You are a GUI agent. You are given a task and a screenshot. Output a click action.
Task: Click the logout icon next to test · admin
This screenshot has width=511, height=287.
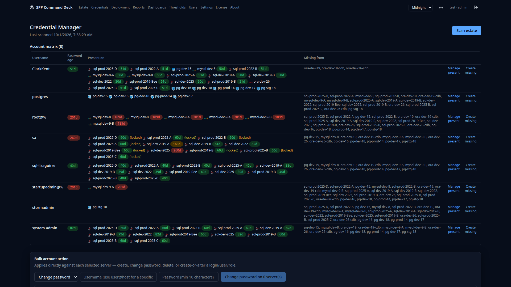click(476, 7)
